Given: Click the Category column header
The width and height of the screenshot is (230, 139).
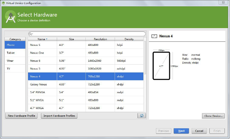Looking at the screenshot, I should coord(15,39).
